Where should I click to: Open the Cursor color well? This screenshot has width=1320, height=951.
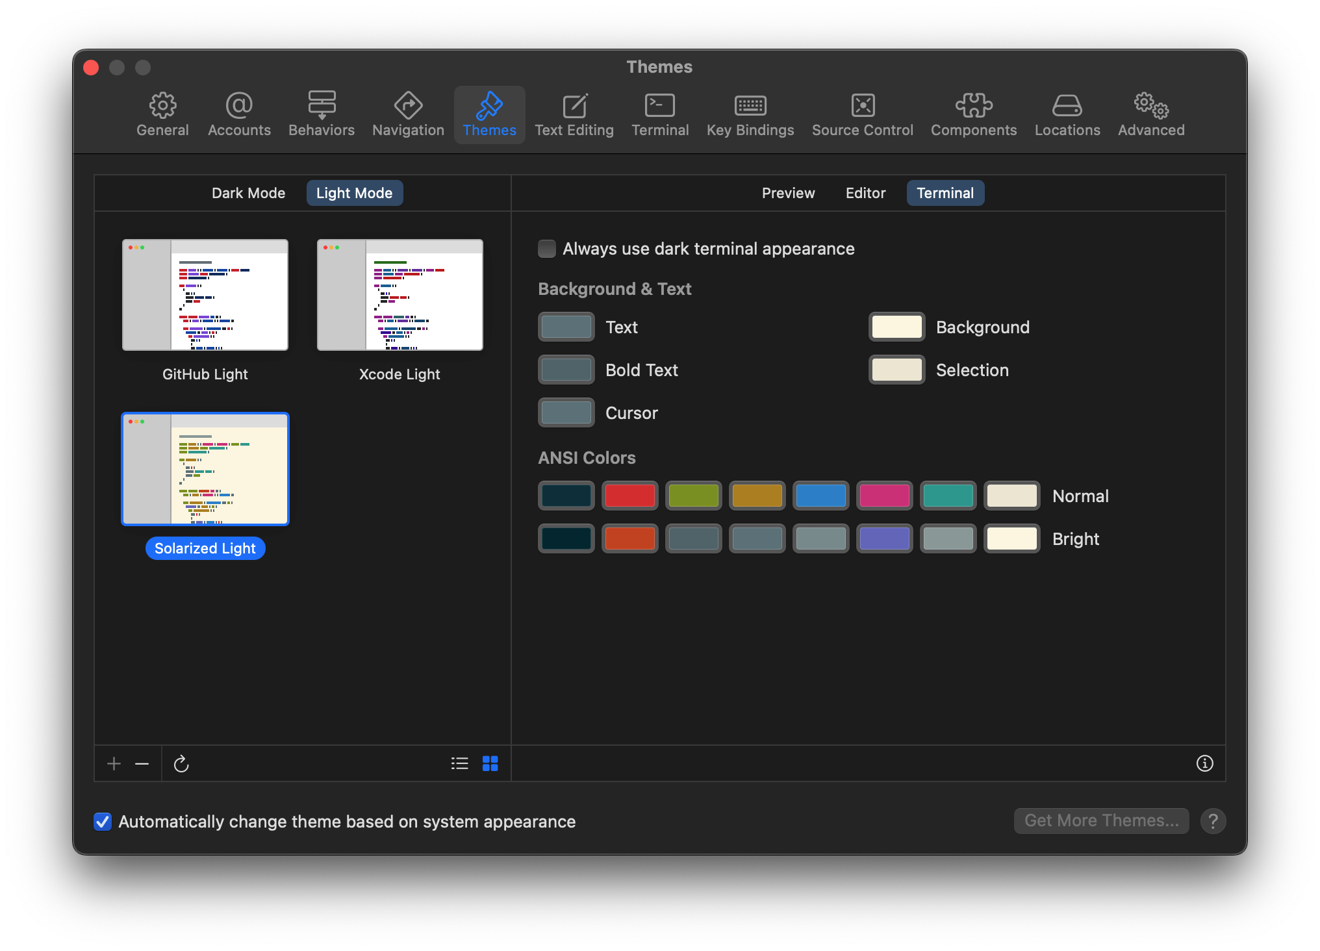point(566,412)
